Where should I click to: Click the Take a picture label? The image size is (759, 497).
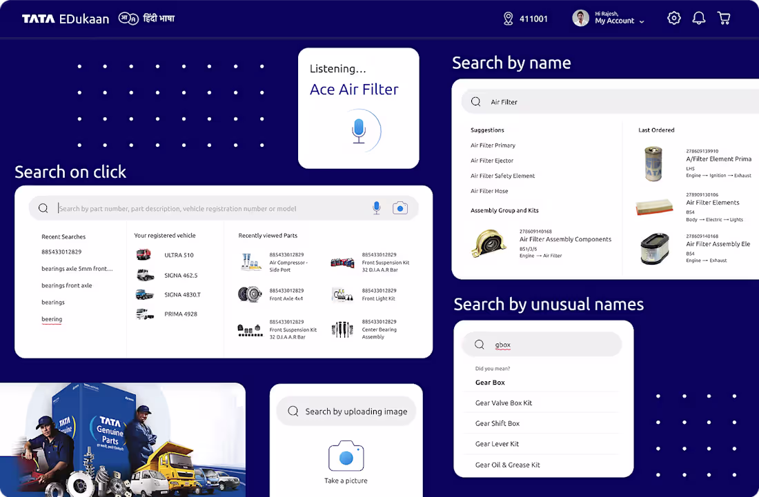coord(346,480)
